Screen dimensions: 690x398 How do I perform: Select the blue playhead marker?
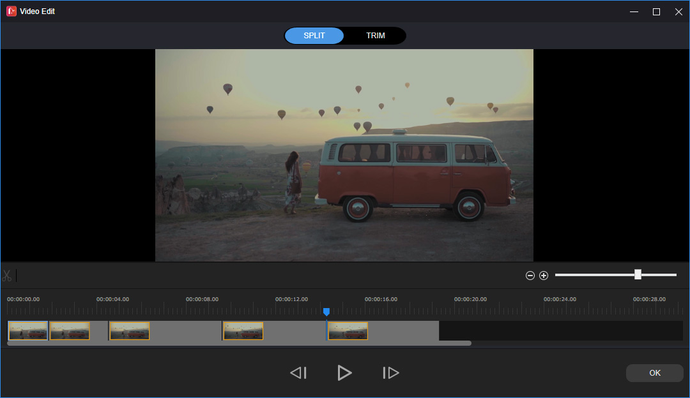point(326,311)
